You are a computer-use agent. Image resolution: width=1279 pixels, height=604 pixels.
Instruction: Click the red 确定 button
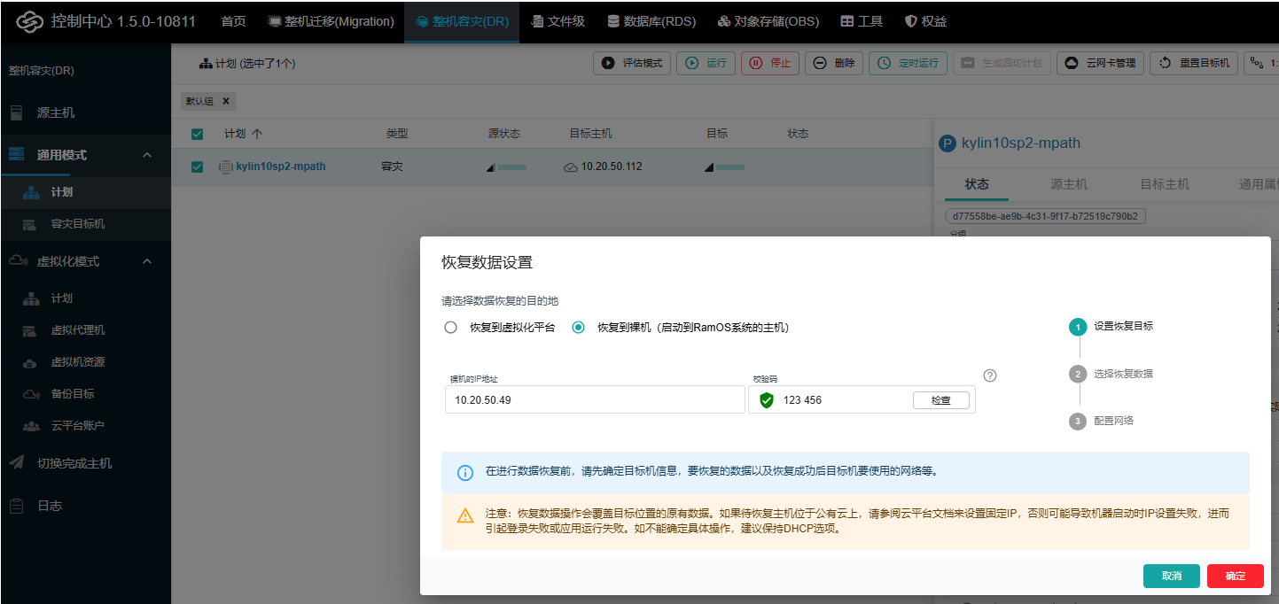[x=1235, y=576]
